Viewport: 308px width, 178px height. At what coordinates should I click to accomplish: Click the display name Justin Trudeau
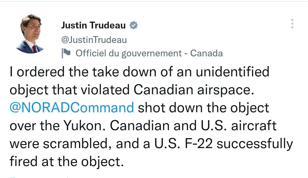tap(93, 25)
